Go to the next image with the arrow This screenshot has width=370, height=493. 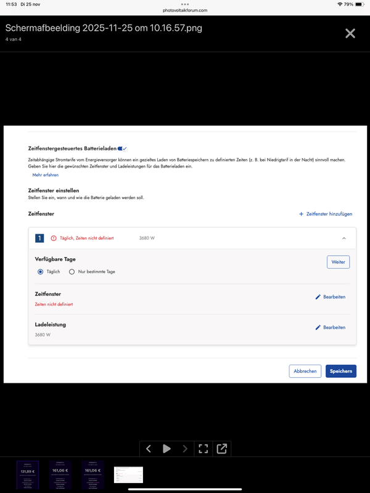tap(184, 449)
